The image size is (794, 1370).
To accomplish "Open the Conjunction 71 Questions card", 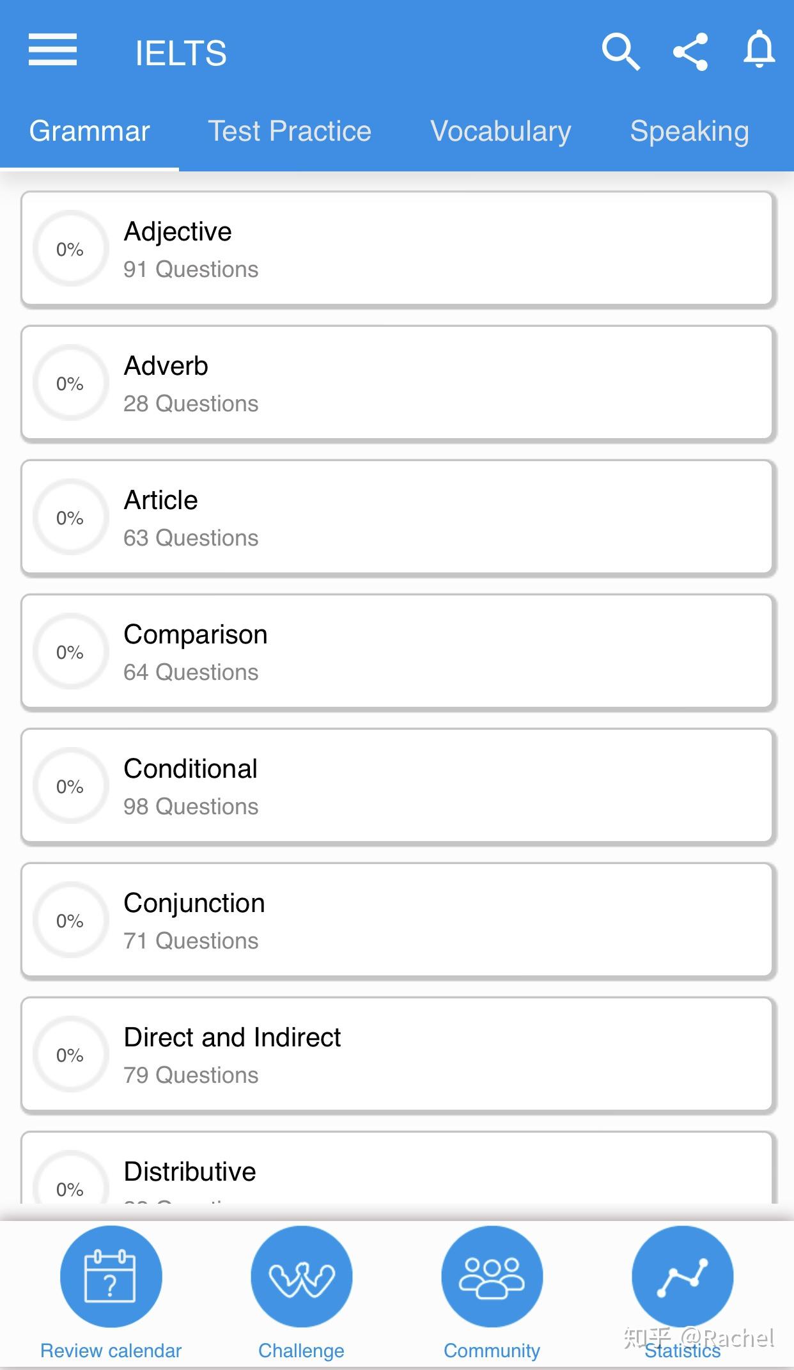I will tap(396, 920).
